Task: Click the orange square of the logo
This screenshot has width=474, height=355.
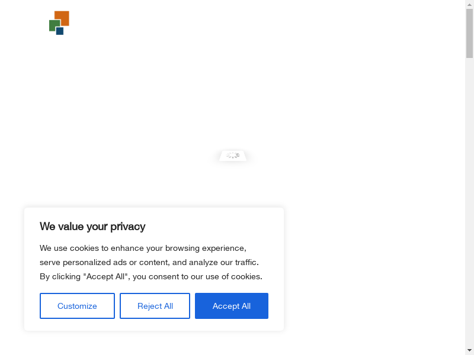Action: (63, 16)
